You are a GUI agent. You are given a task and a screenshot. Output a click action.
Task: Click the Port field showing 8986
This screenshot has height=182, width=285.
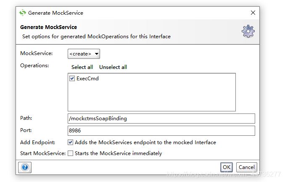(x=161, y=131)
